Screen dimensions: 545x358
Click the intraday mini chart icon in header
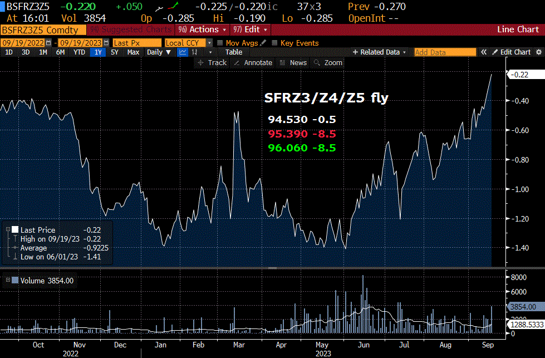(x=166, y=7)
